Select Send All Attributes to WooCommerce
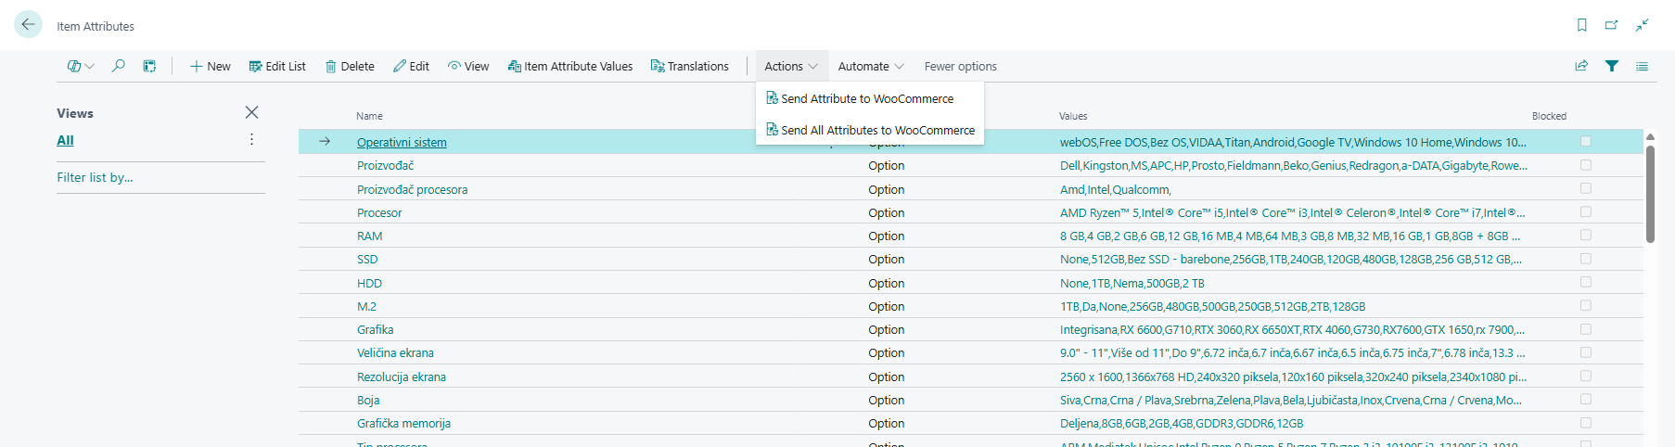1675x447 pixels. click(x=869, y=130)
